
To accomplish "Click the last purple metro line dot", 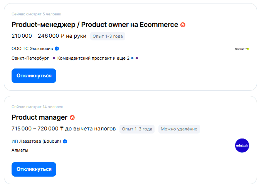I will (x=137, y=58).
